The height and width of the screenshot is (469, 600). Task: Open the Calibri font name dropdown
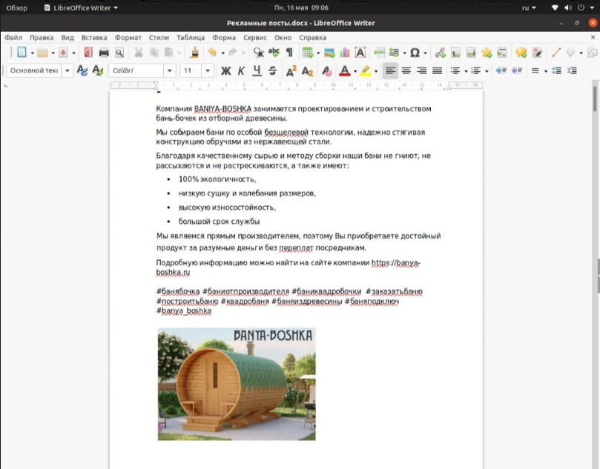click(170, 71)
